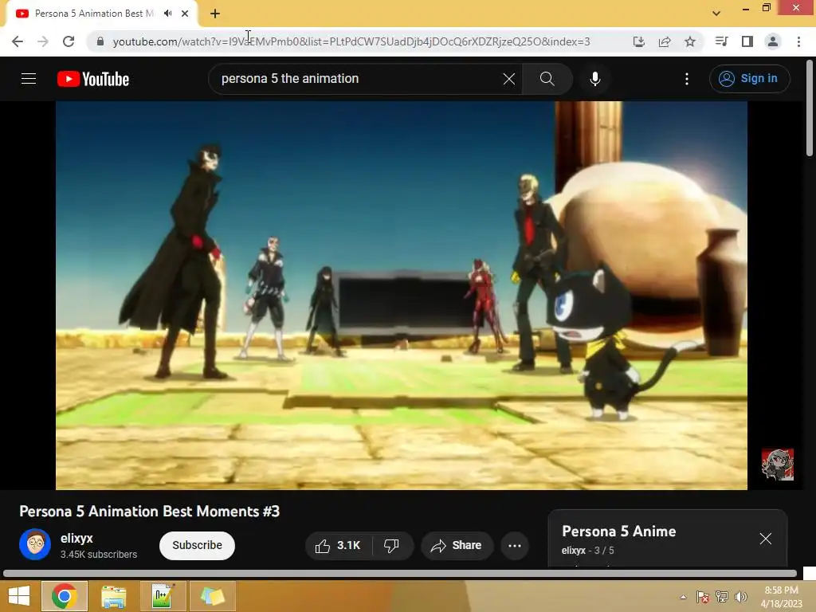Image resolution: width=816 pixels, height=612 pixels.
Task: Open elixyx channel avatar
Action: [35, 544]
